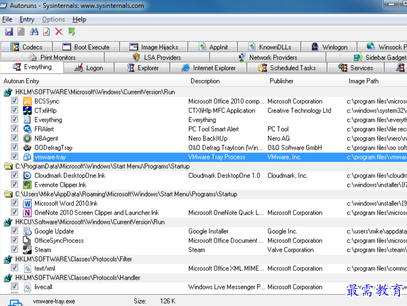
Task: Click the Nero BackItUp description cell
Action: tap(207, 139)
